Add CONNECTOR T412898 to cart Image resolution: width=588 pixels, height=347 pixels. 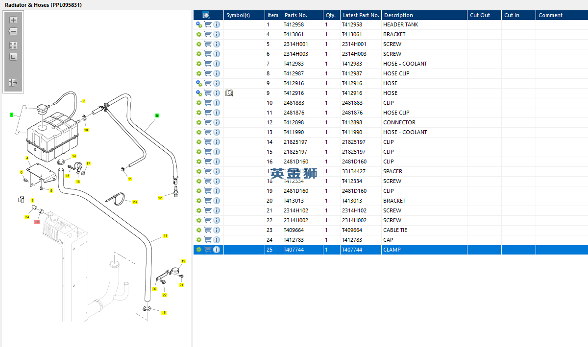click(x=208, y=122)
